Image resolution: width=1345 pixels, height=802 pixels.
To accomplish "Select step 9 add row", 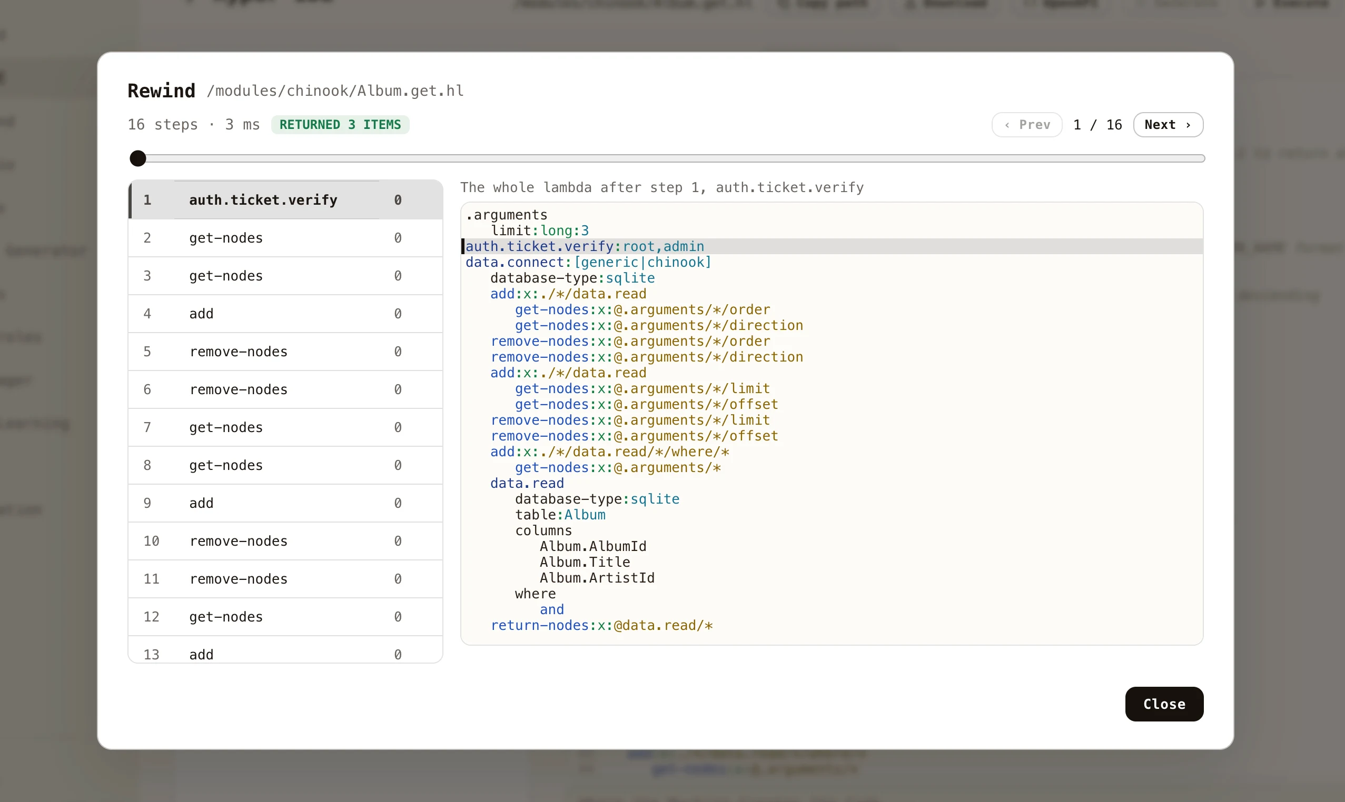I will coord(285,503).
